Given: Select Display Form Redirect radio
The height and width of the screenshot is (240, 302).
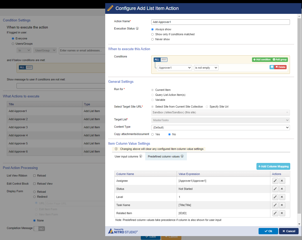Looking at the screenshot, I should click(35, 197).
